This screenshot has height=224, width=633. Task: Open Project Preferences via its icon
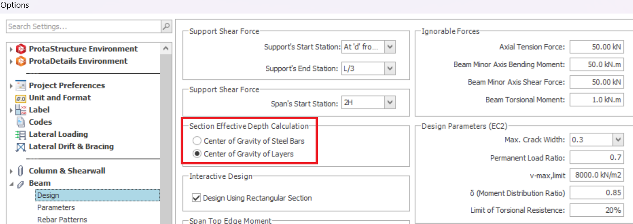pos(21,86)
